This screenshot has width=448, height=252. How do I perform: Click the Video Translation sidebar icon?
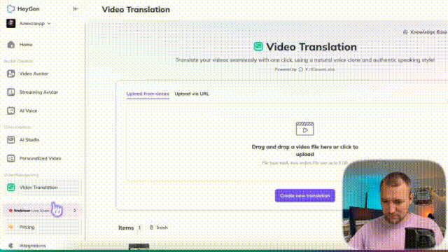11,188
